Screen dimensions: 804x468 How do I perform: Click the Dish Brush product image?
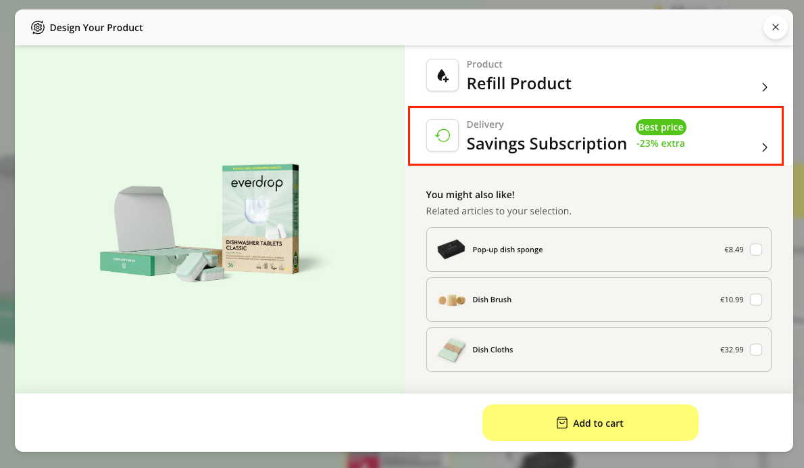pos(451,300)
